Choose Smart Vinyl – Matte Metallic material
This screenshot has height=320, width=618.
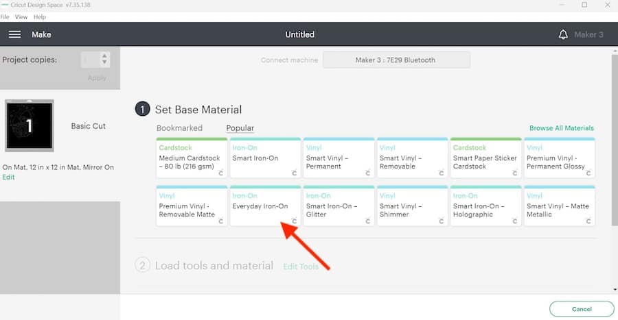click(560, 206)
